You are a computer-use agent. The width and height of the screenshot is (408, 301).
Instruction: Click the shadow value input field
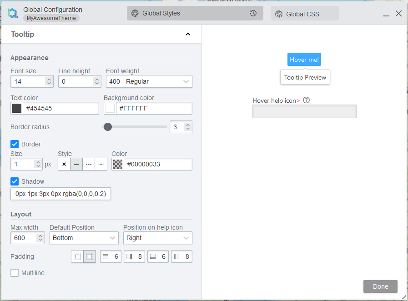point(60,194)
